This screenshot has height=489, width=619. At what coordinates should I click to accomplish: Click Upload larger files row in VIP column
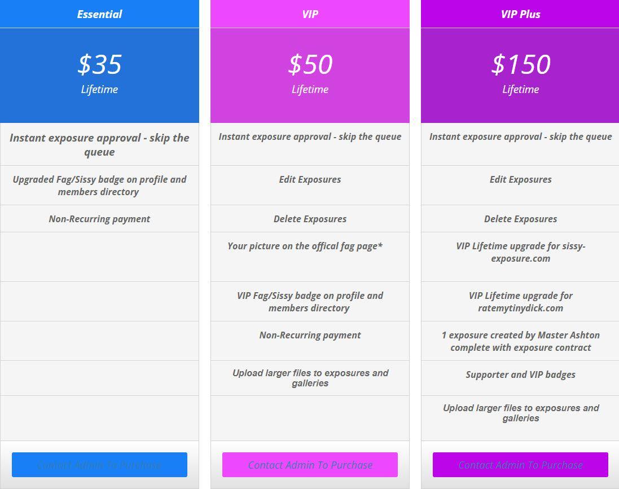click(310, 378)
